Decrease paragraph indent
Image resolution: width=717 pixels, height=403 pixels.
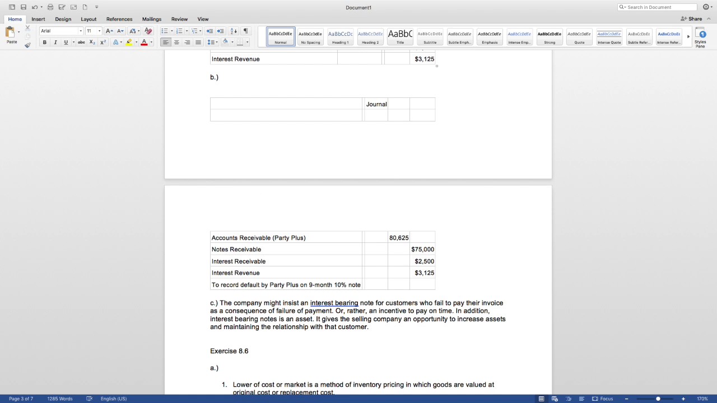click(209, 31)
